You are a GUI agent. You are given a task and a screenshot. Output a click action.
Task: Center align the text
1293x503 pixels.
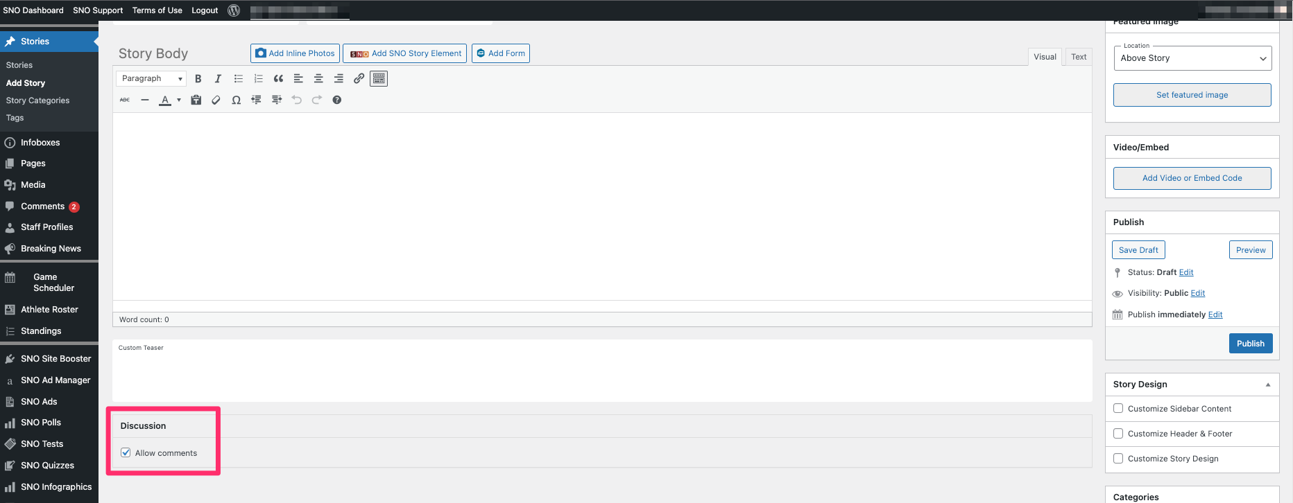pos(318,79)
